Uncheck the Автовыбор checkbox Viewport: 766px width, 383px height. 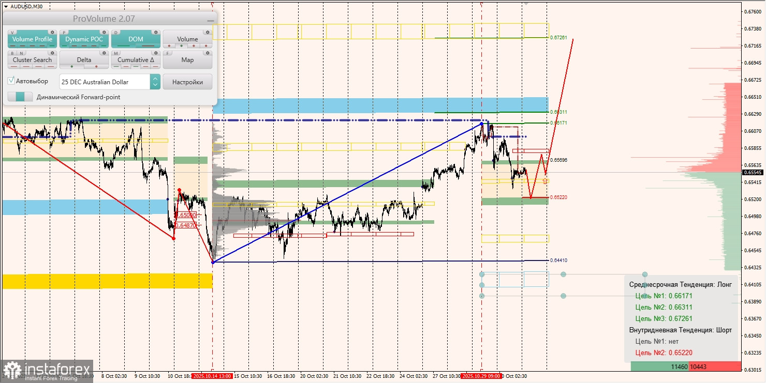pyautogui.click(x=11, y=81)
